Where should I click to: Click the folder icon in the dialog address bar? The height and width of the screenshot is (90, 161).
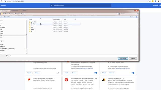pos(2,14)
